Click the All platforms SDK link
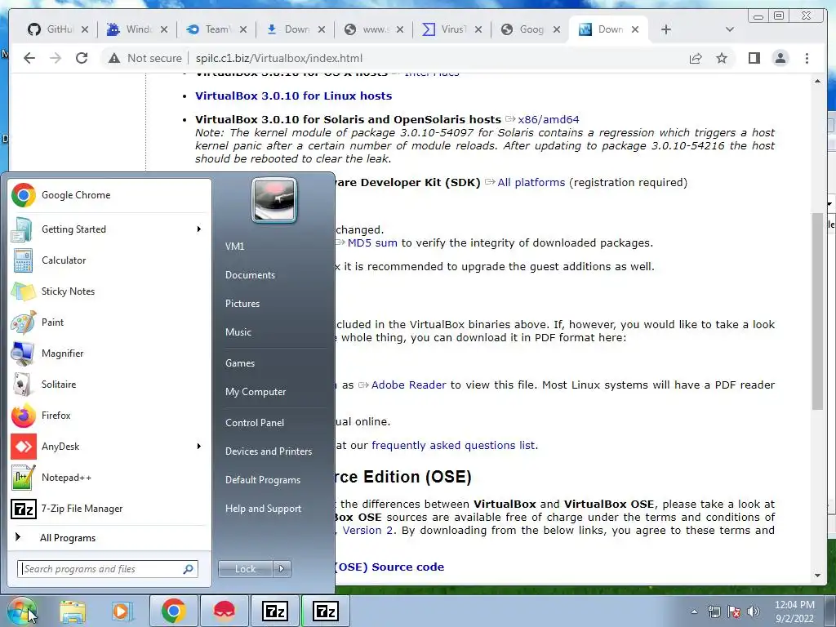 [531, 182]
